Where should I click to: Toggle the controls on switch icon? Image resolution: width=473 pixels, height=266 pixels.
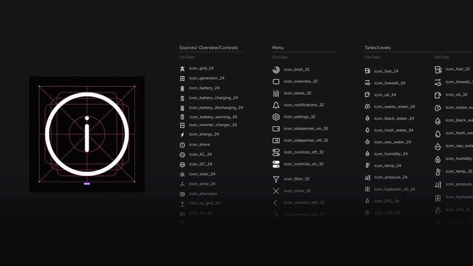click(276, 164)
